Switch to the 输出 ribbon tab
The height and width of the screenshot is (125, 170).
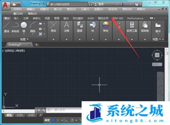tap(66, 18)
